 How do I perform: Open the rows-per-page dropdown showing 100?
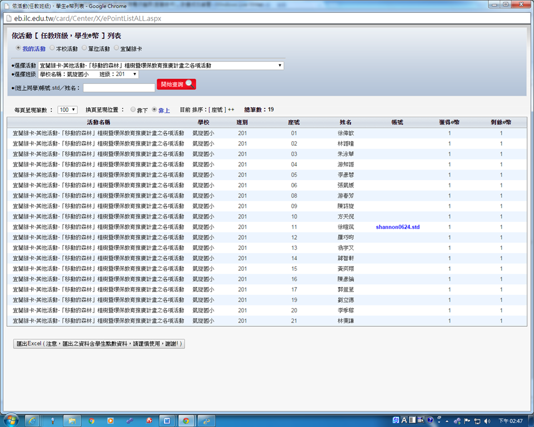(x=67, y=110)
